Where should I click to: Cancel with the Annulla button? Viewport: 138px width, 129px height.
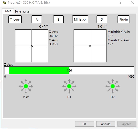tap(106, 124)
